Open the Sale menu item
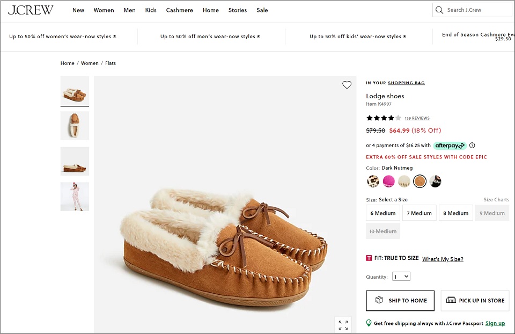515x334 pixels. (262, 10)
